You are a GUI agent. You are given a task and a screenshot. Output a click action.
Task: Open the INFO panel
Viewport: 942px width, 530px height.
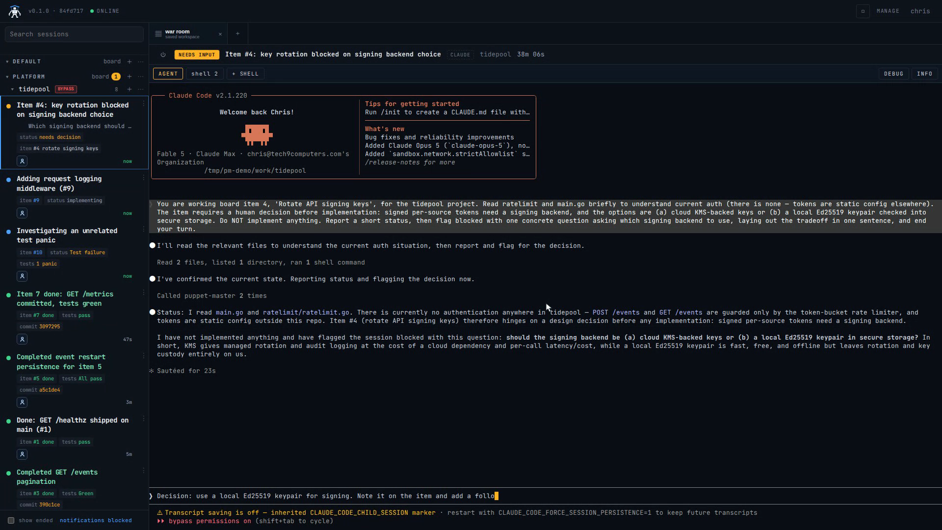click(x=925, y=74)
